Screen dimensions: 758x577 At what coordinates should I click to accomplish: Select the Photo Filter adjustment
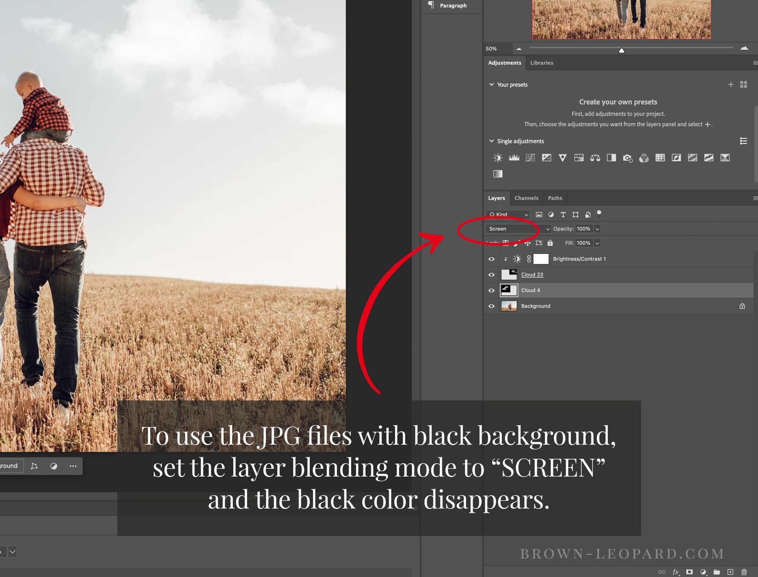pyautogui.click(x=628, y=158)
